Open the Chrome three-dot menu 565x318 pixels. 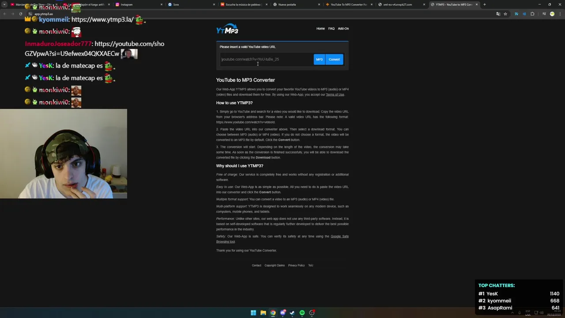560,14
